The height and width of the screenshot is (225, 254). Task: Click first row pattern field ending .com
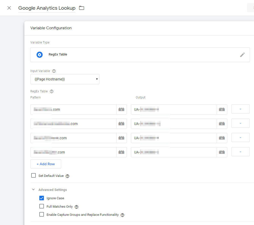(73, 109)
